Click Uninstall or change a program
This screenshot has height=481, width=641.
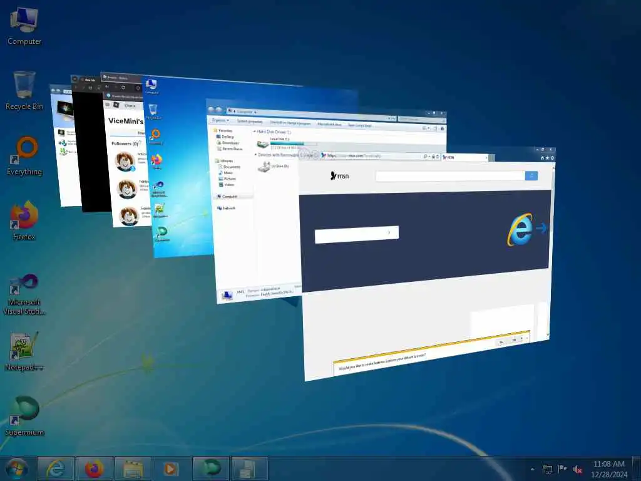[290, 123]
